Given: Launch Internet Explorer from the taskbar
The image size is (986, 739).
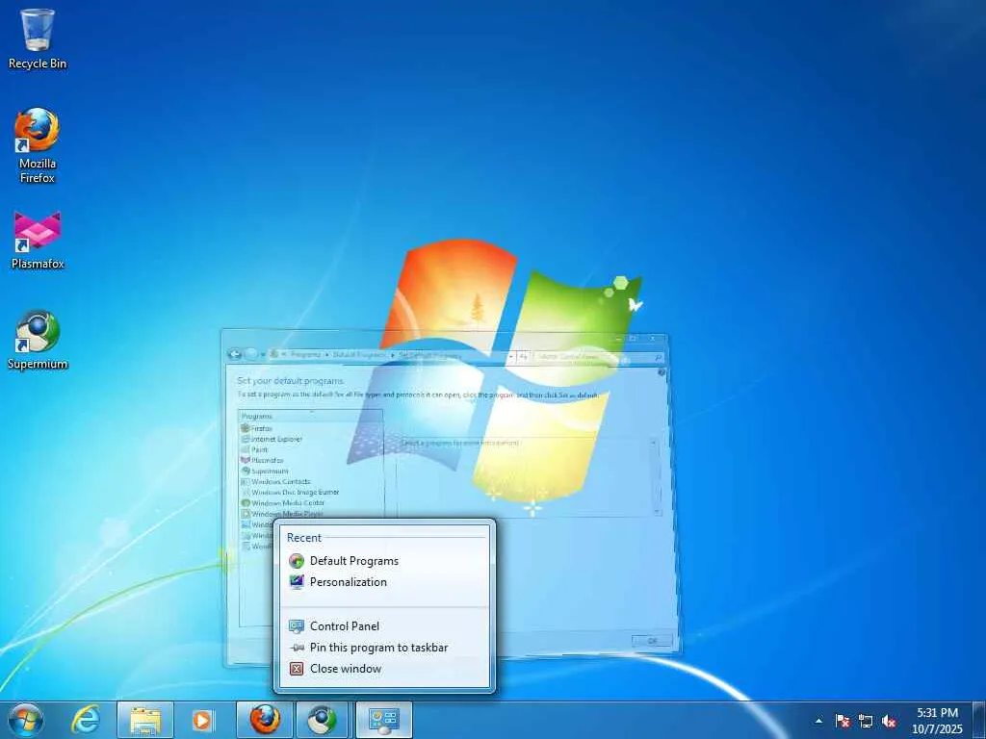Looking at the screenshot, I should coord(85,720).
